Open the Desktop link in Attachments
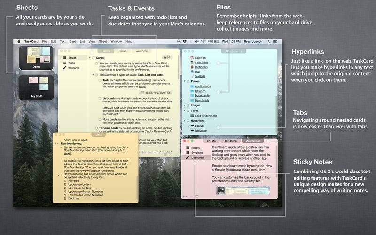Screen dimensions: 376x235 [200, 91]
